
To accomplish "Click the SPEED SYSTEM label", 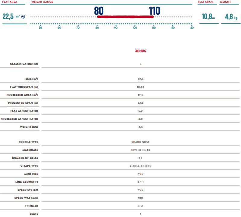I will click(x=28, y=190).
